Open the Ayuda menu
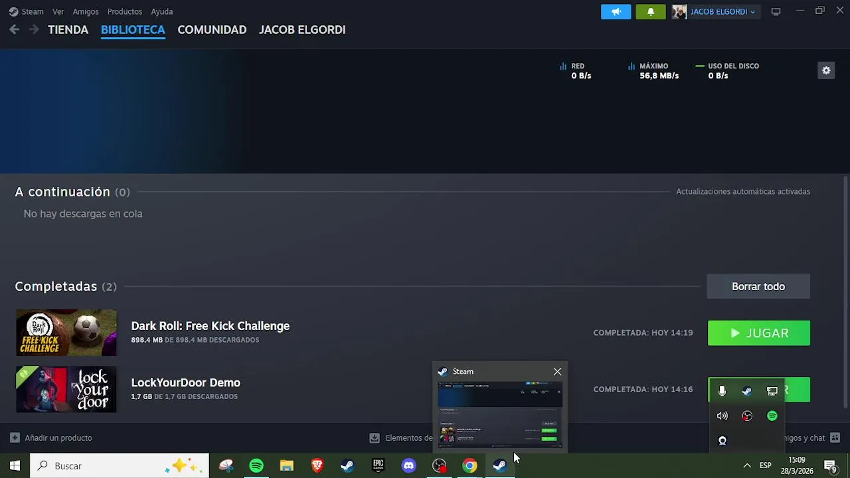Viewport: 850px width, 478px height. [x=162, y=11]
